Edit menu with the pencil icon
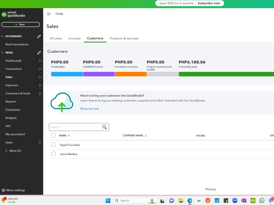274x205 pixels. pos(39,53)
